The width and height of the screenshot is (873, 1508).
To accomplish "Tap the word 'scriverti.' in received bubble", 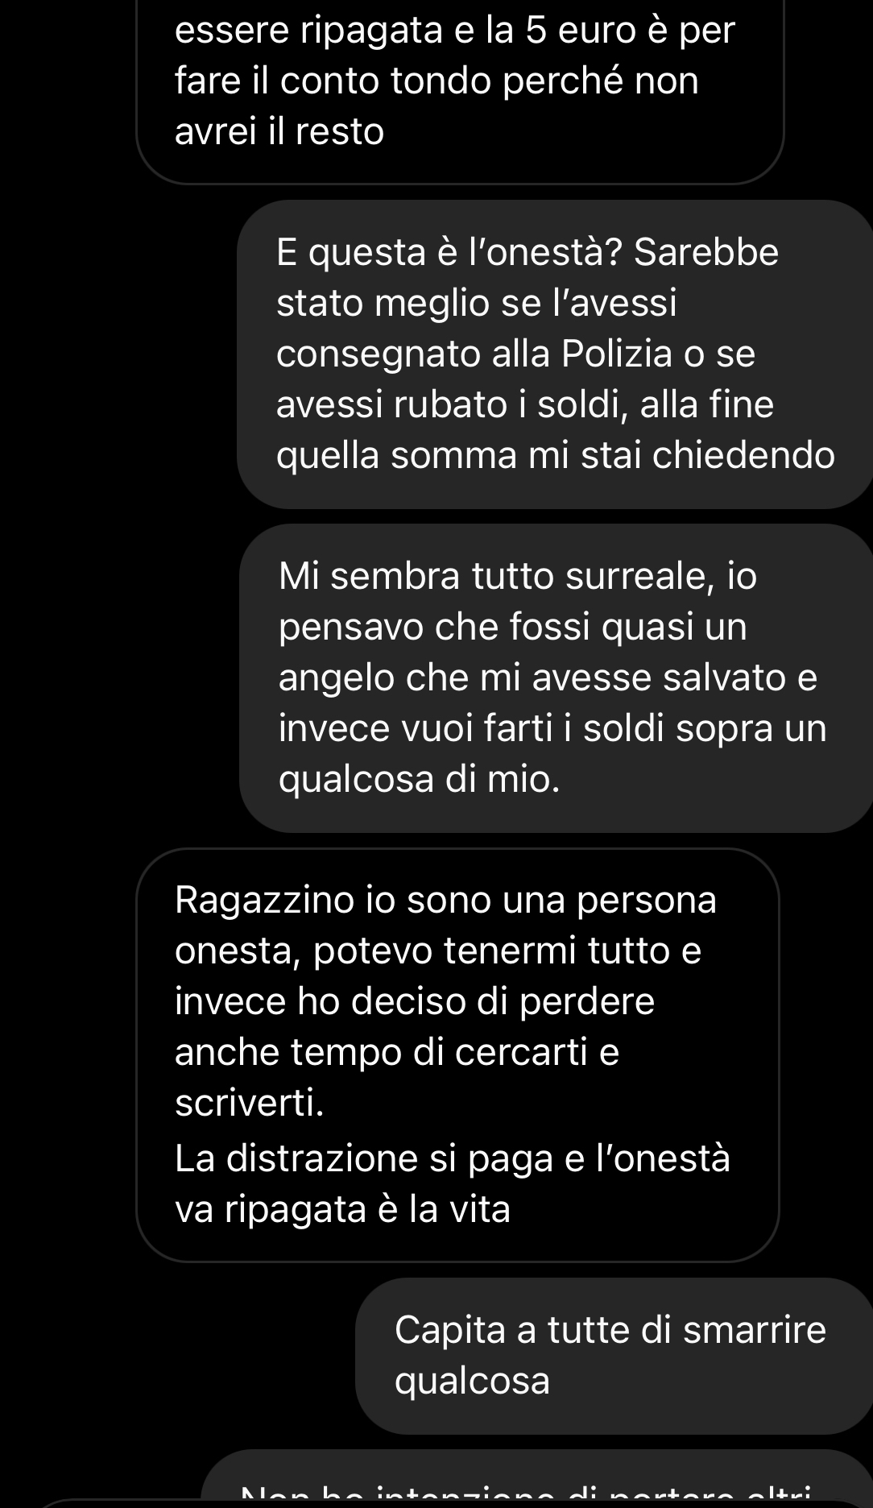I will pos(249,1104).
